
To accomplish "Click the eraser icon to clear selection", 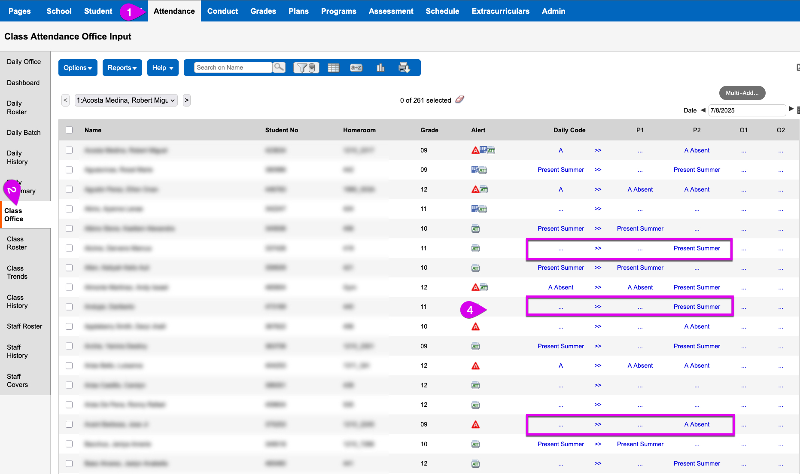I will pyautogui.click(x=459, y=100).
